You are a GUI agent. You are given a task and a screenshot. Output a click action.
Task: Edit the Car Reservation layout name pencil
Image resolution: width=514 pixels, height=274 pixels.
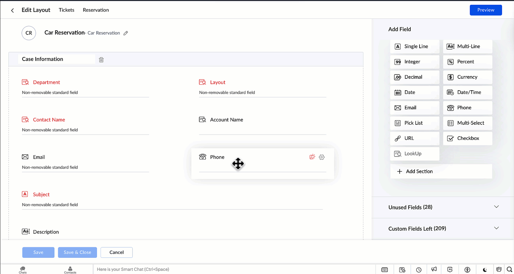[126, 33]
